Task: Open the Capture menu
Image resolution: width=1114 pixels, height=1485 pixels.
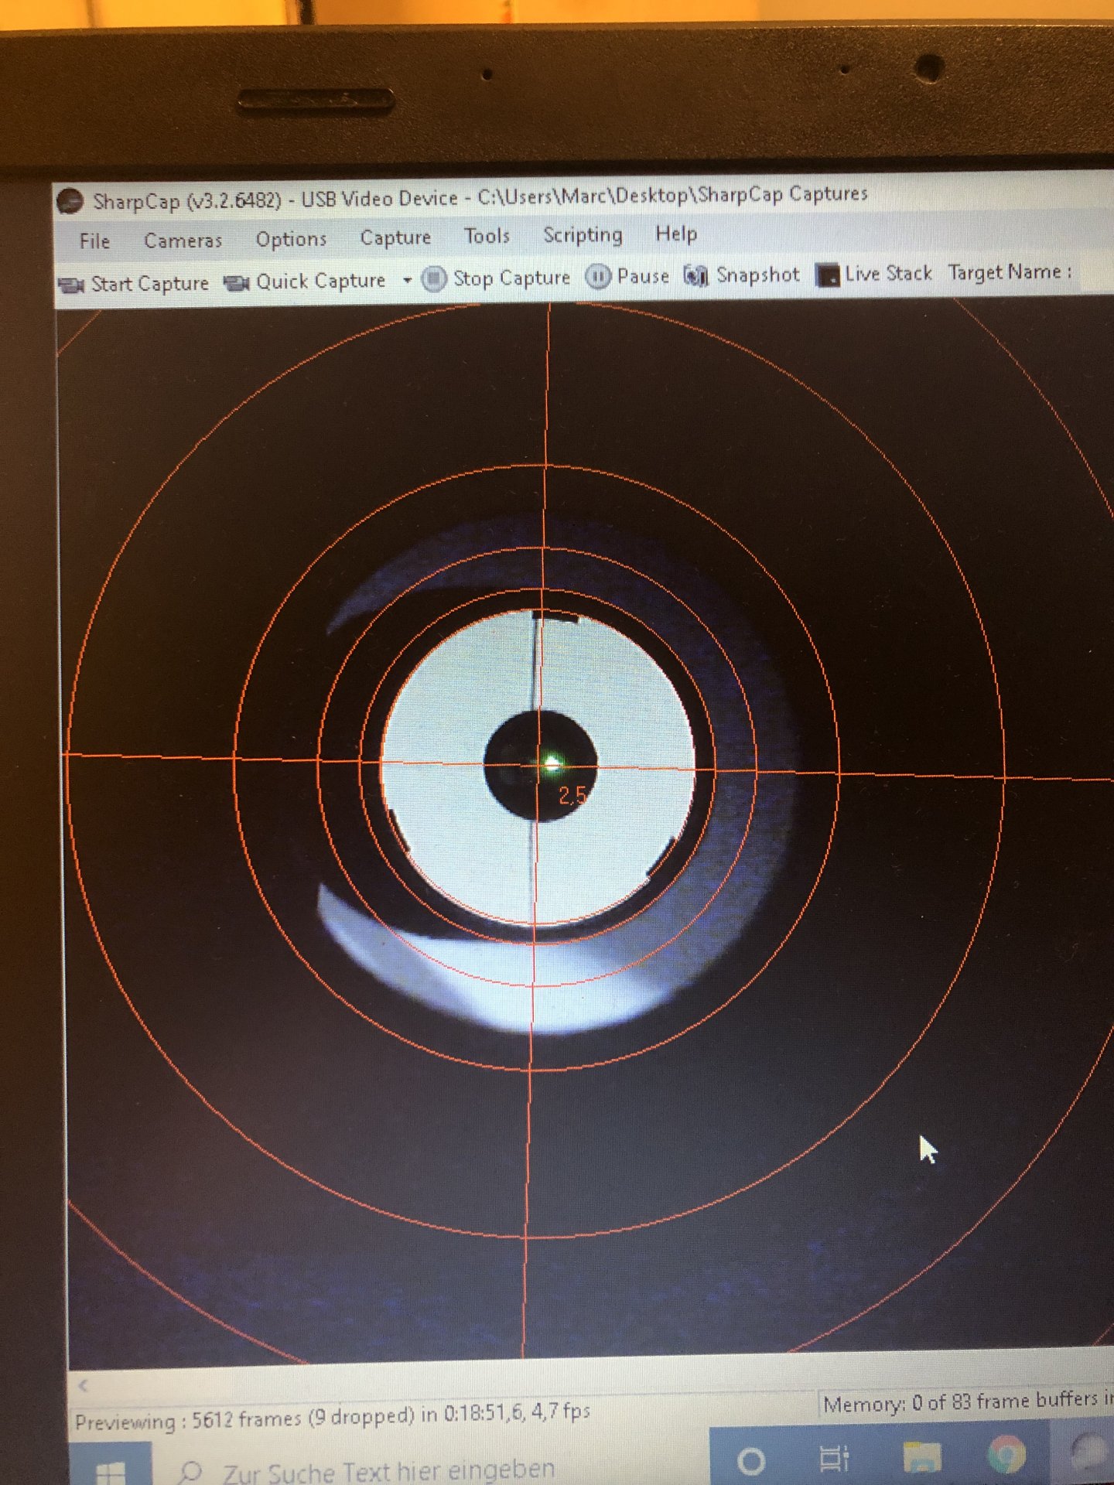Action: 395,237
